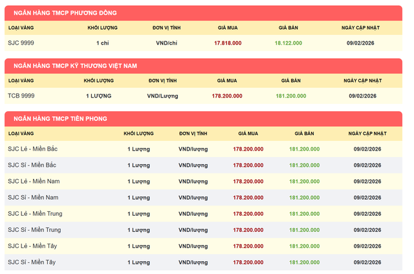This screenshot has height=274, width=414.
Task: Select the TCB 9999 gold type cell
Action: [21, 96]
